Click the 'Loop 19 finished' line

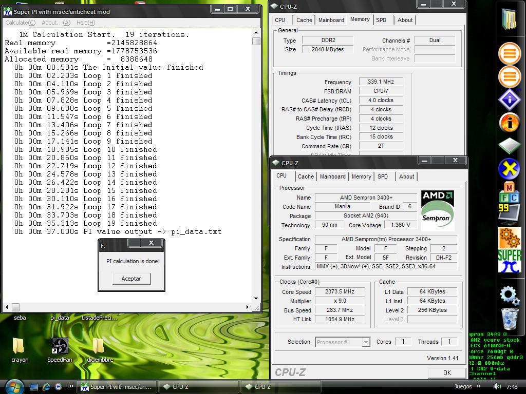(x=86, y=223)
